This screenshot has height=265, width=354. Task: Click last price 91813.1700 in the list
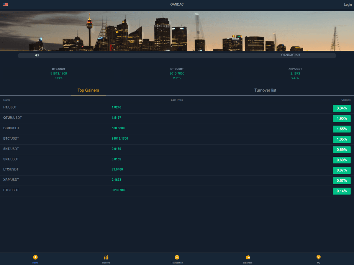pyautogui.click(x=120, y=138)
